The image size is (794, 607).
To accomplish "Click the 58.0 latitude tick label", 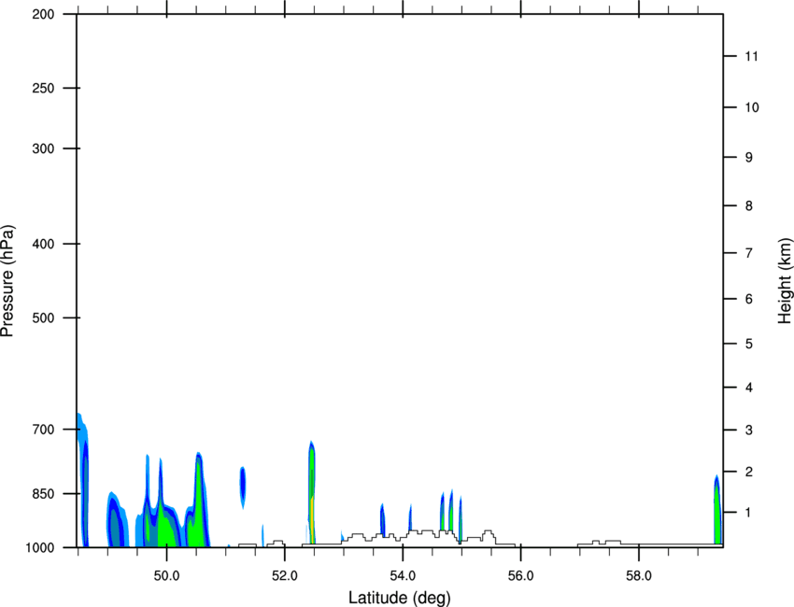I will [639, 576].
